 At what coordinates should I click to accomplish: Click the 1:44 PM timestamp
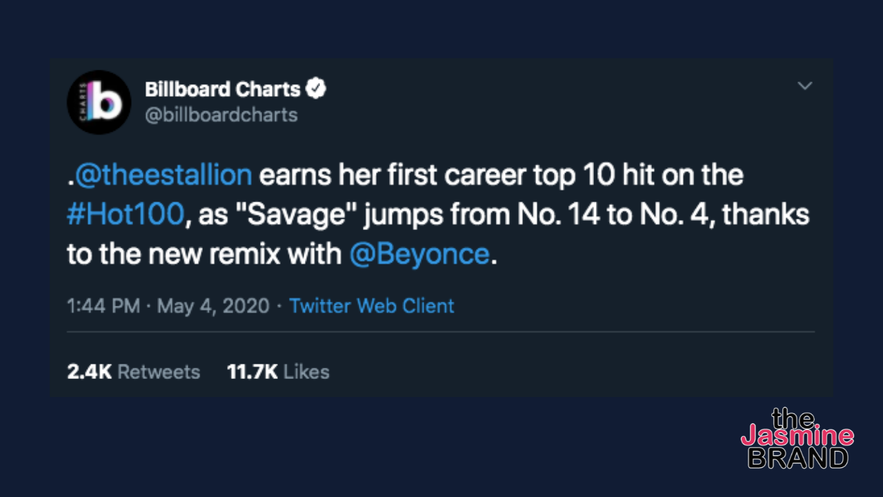[103, 306]
